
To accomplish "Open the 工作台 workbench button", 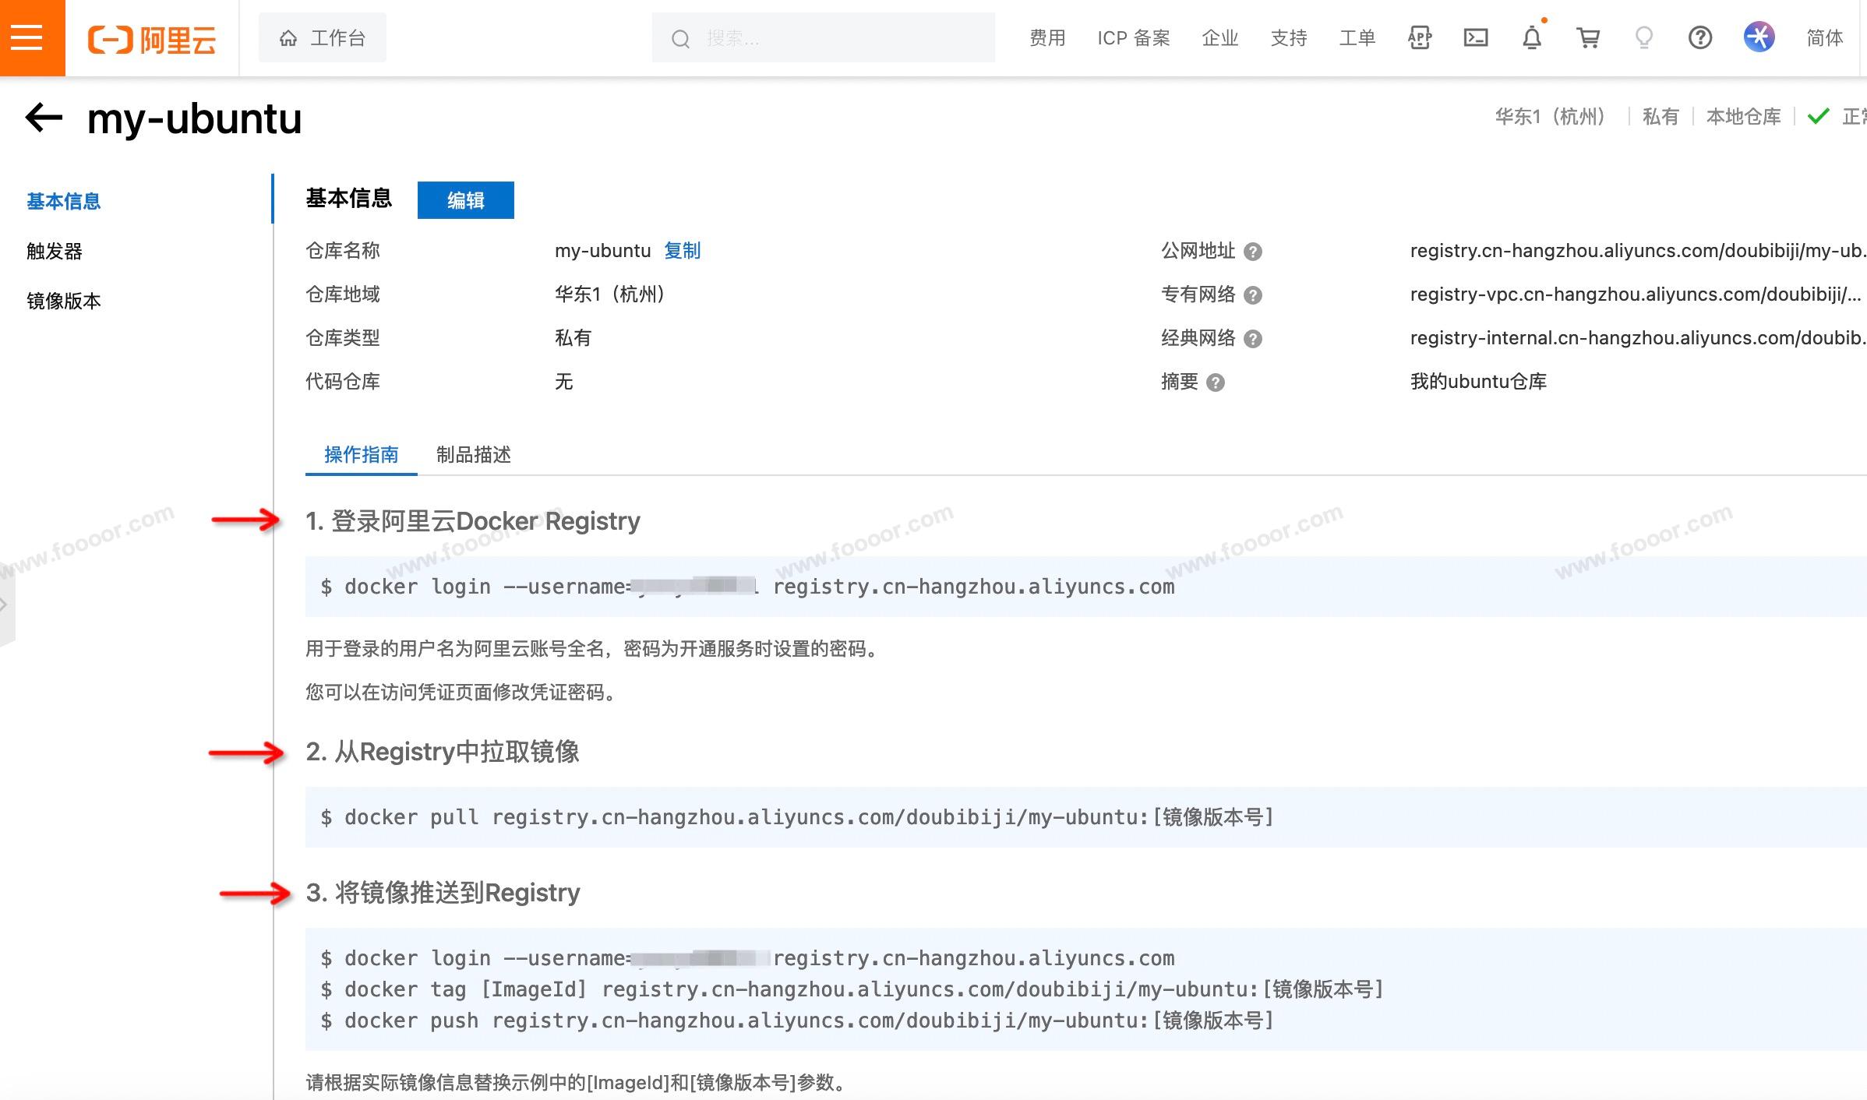I will (323, 37).
